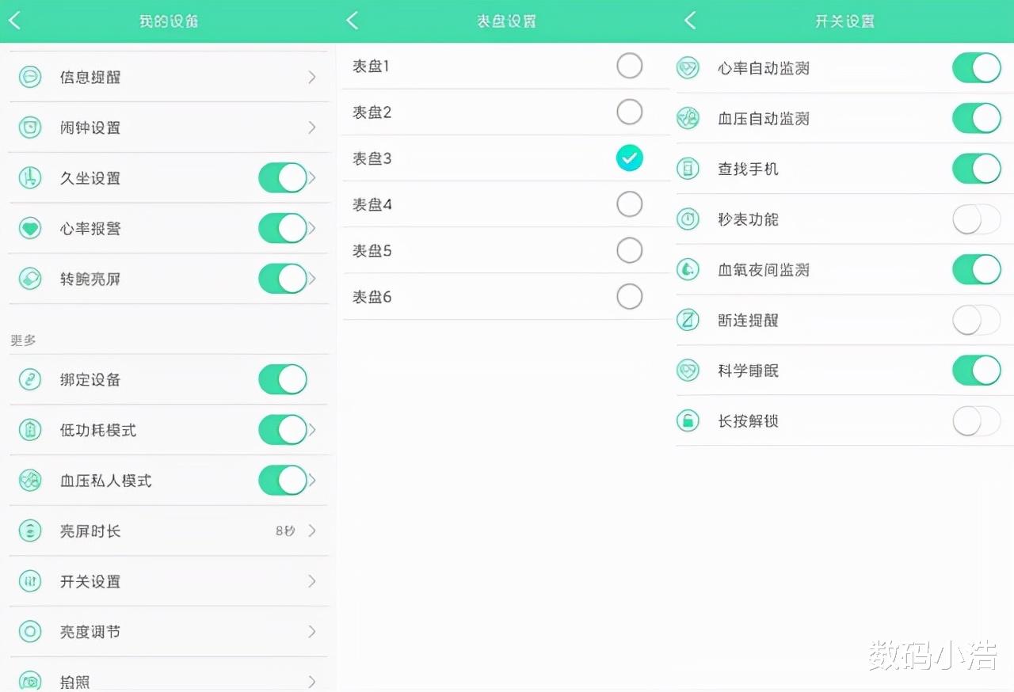
Task: Go back from 开关设置 page
Action: click(689, 21)
